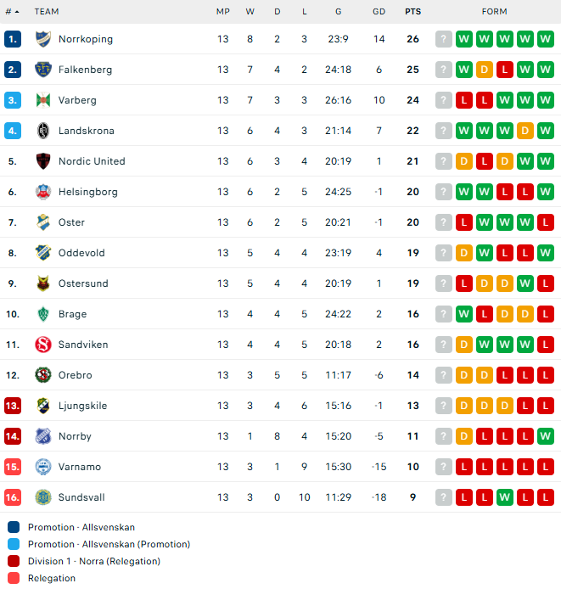Viewport: 561px width, 589px height.
Task: Click the dark blue Promotion Allsvenskan legend swatch
Action: coord(14,527)
